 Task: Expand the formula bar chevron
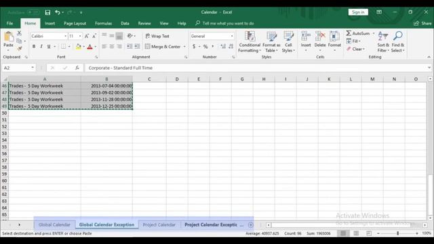click(429, 68)
